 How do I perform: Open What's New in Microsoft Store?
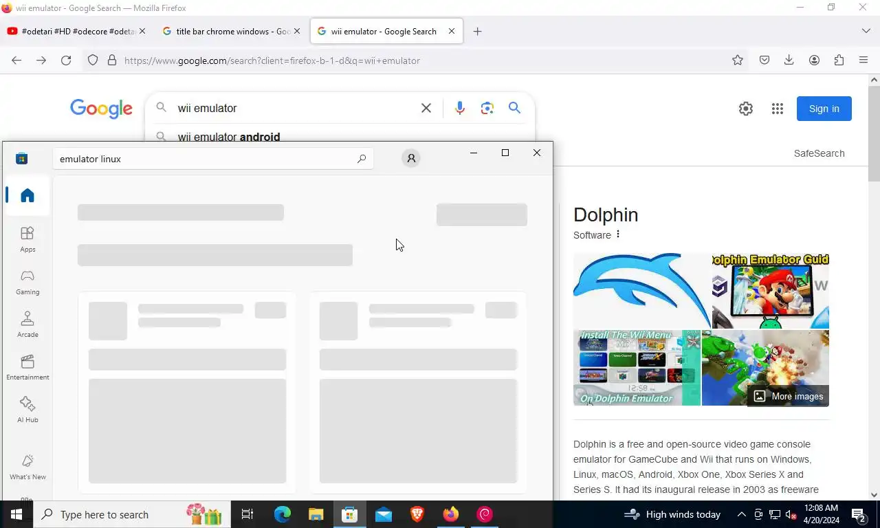point(27,467)
